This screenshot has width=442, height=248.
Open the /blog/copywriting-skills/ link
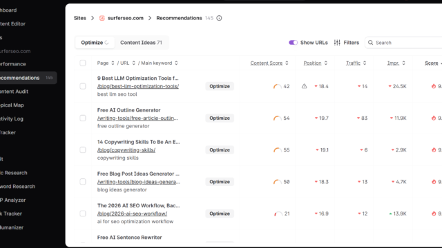pyautogui.click(x=126, y=150)
